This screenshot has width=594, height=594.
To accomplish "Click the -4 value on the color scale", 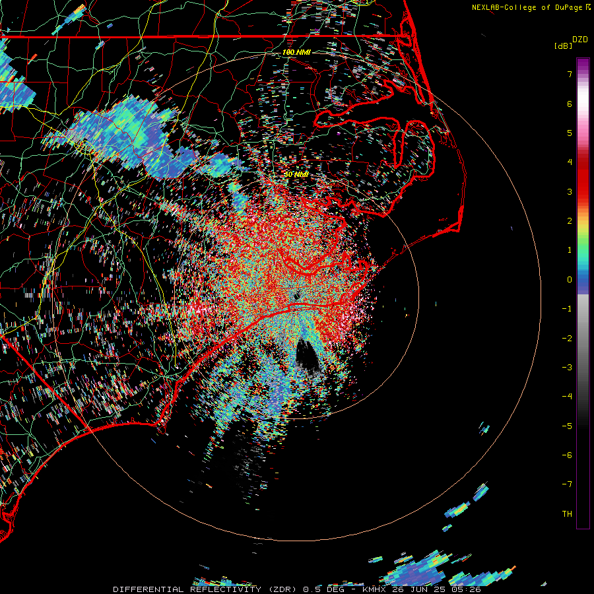I will click(567, 397).
